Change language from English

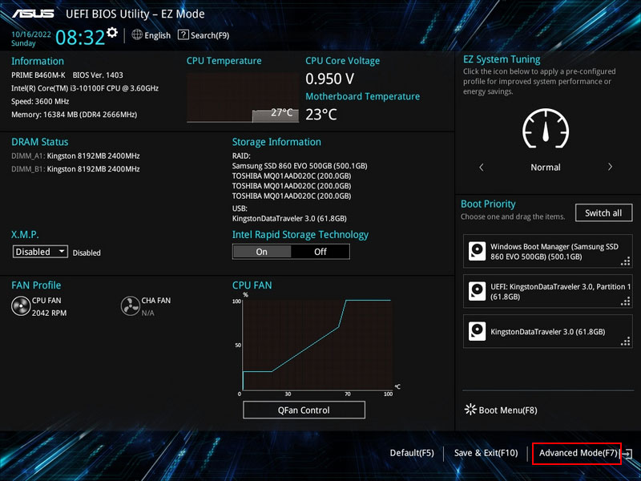[157, 35]
